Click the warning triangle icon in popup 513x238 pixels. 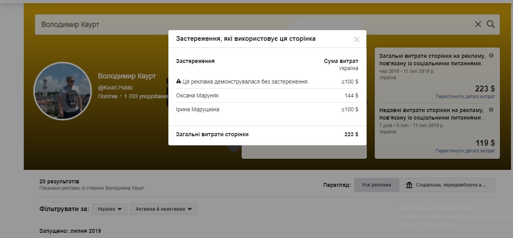coord(178,82)
